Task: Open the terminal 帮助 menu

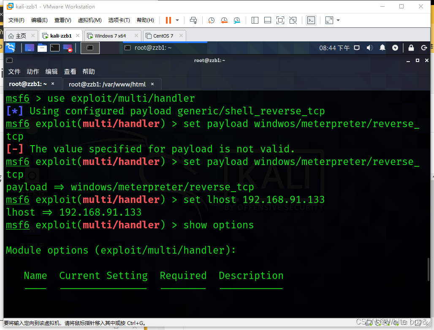Action: click(89, 72)
